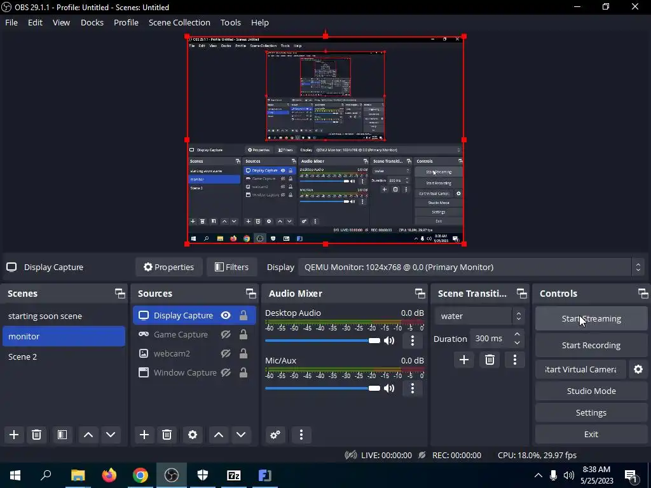Open the Display monitor dropdown
Image resolution: width=651 pixels, height=488 pixels.
[471, 268]
